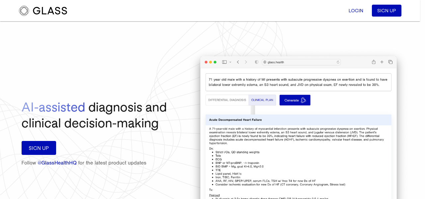Click the Safari forward arrow

pyautogui.click(x=246, y=62)
